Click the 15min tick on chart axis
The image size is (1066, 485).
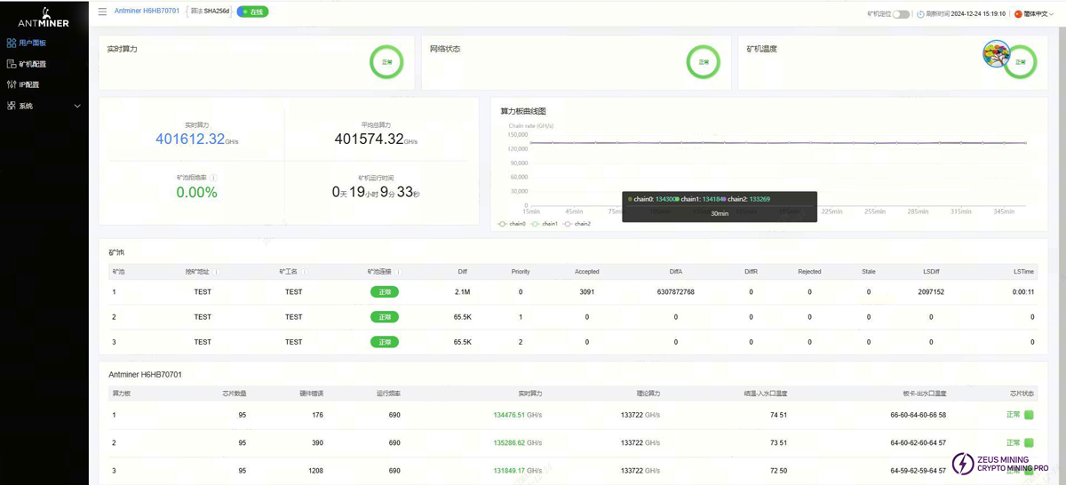[x=530, y=211]
